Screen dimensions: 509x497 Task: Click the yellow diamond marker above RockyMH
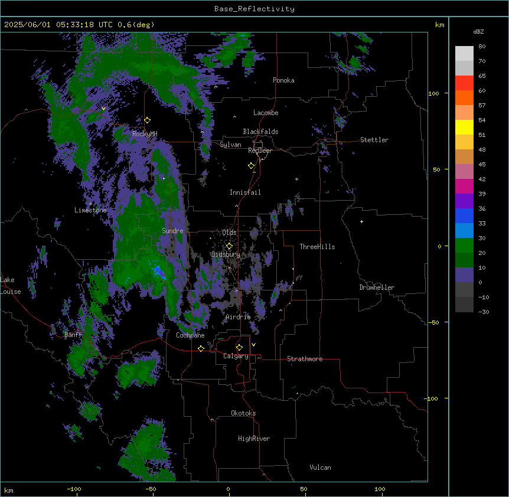coord(148,120)
